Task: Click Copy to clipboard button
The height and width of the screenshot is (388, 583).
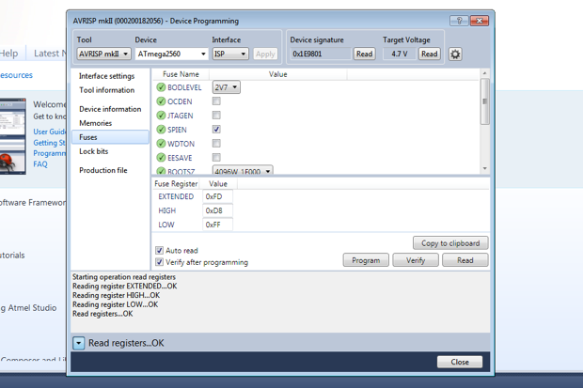Action: pos(450,243)
